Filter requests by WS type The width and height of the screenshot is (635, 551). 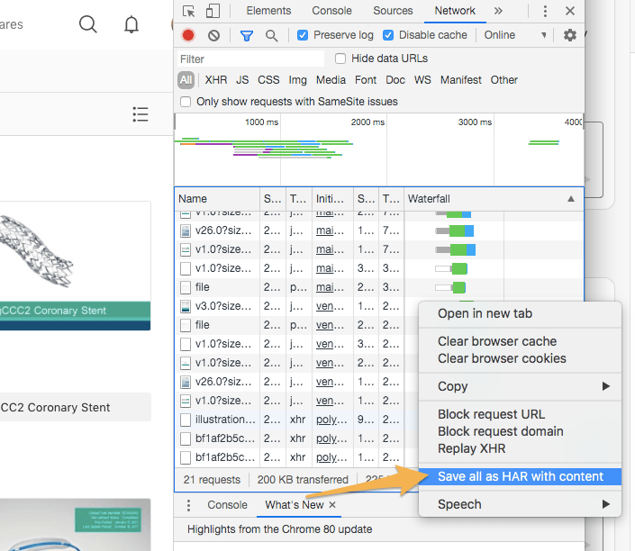pyautogui.click(x=422, y=80)
